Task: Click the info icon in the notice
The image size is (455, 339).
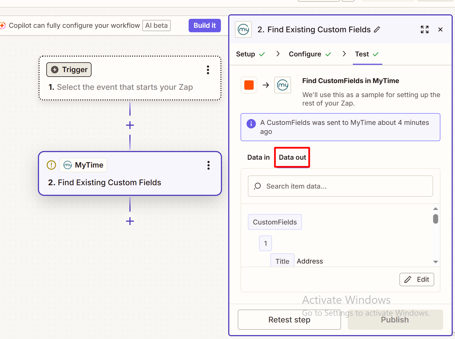Action: pos(251,123)
